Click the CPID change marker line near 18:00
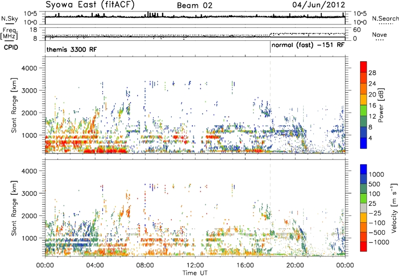The height and width of the screenshot is (276, 399). [270, 47]
